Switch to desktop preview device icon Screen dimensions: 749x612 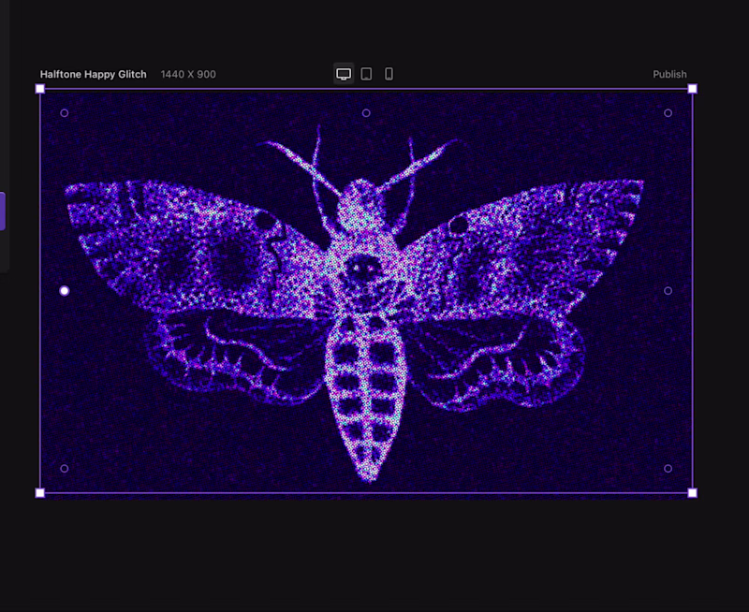click(x=344, y=74)
